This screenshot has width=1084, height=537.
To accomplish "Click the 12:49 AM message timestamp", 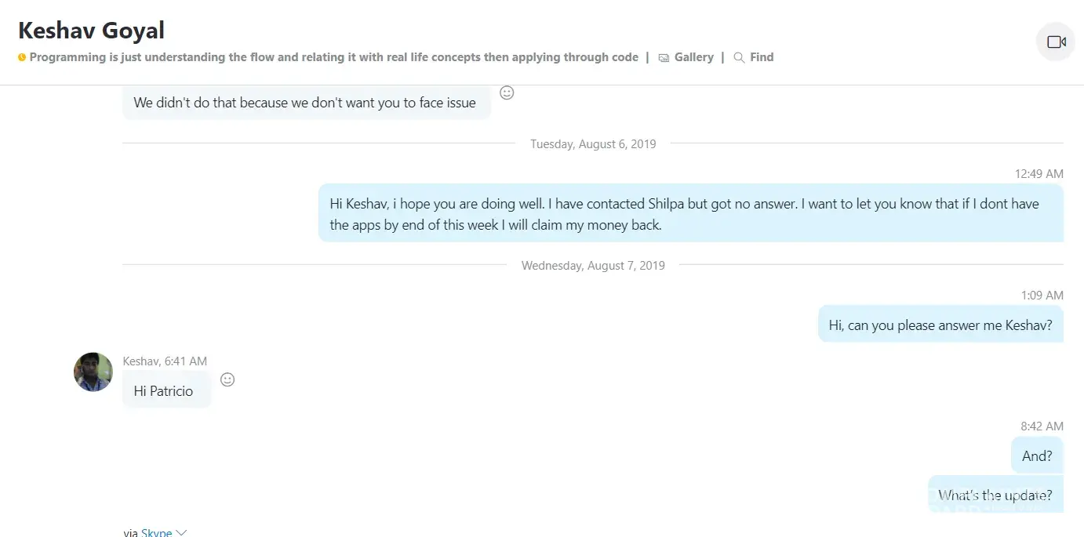I will point(1039,173).
